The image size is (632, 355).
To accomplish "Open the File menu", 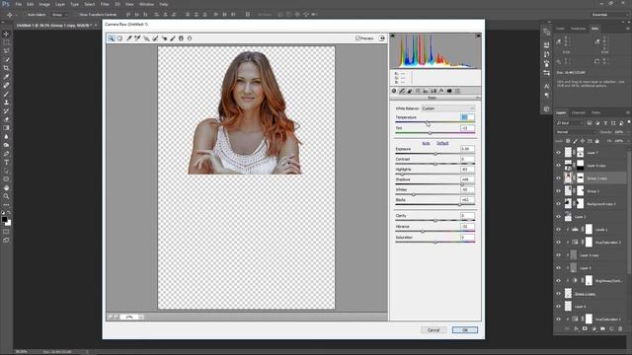I will pos(19,4).
